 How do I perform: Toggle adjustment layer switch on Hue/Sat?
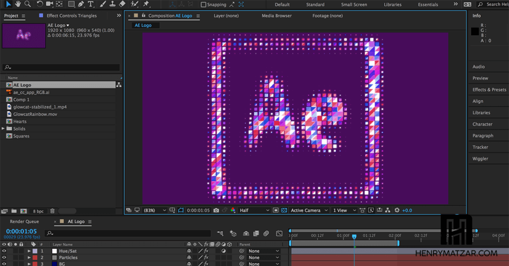coord(223,251)
